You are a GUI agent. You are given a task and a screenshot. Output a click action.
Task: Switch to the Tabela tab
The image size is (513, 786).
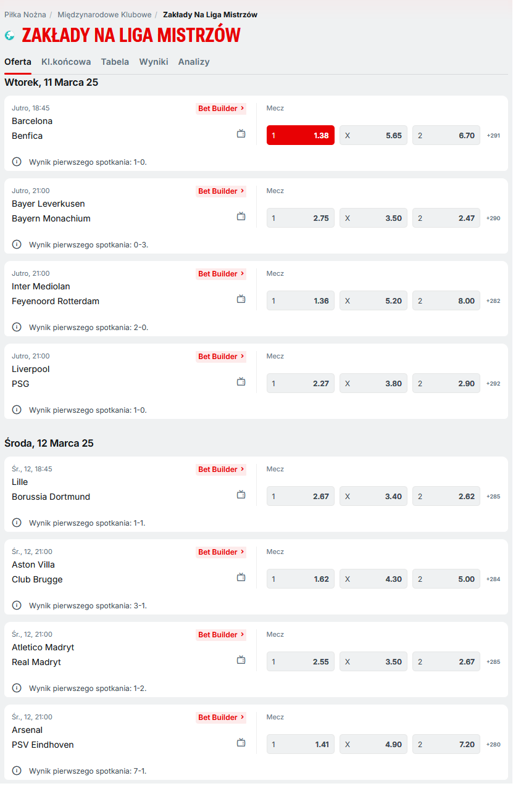(x=115, y=62)
